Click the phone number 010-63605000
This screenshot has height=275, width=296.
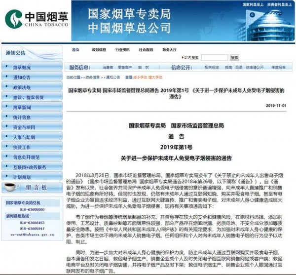[32, 210]
